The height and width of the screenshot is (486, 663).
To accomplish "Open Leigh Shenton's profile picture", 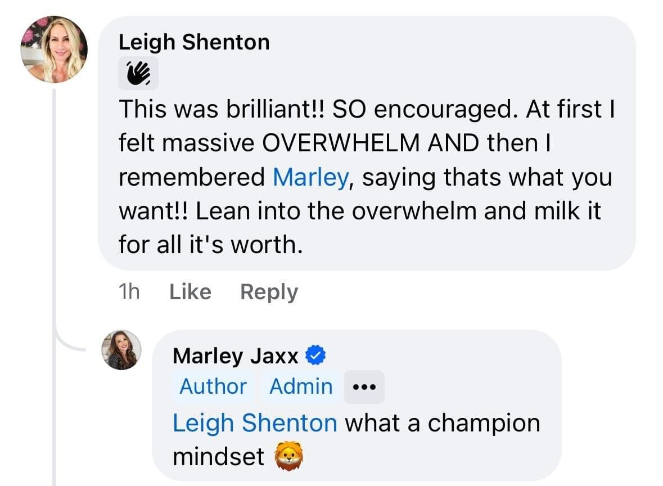I will click(x=54, y=49).
